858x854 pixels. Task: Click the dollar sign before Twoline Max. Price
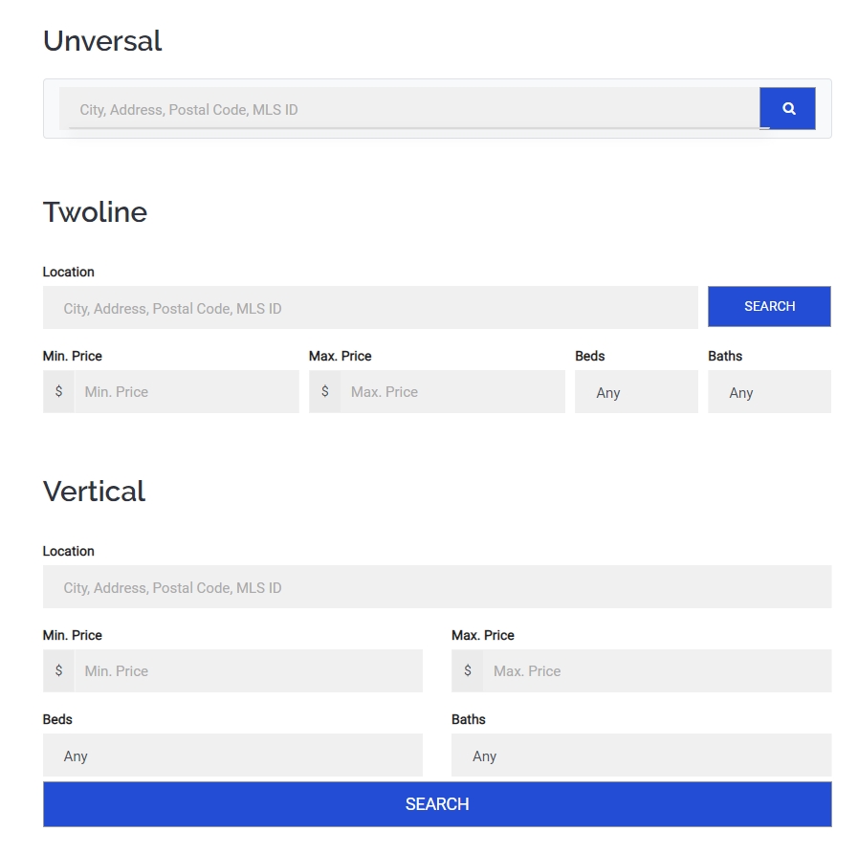pos(325,392)
